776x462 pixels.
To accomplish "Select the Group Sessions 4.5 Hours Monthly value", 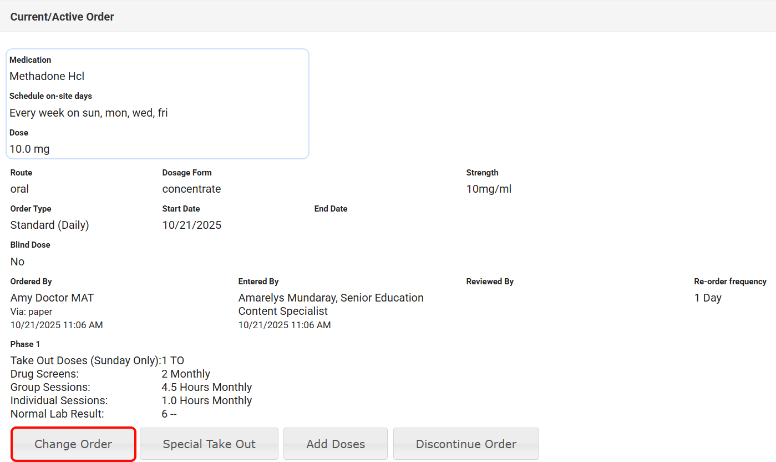I will click(206, 387).
